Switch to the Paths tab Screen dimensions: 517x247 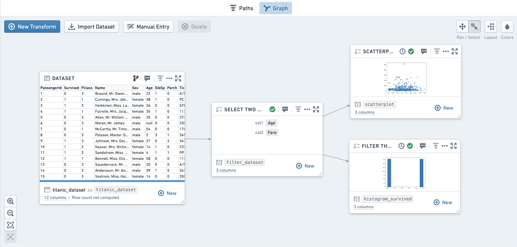coord(241,8)
